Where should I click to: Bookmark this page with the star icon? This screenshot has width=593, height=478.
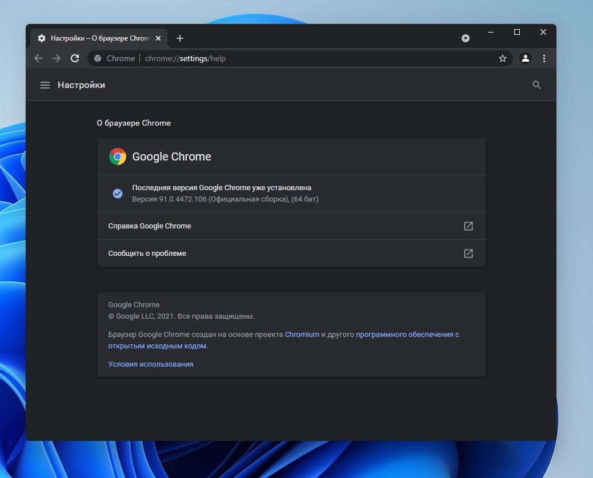pos(502,58)
